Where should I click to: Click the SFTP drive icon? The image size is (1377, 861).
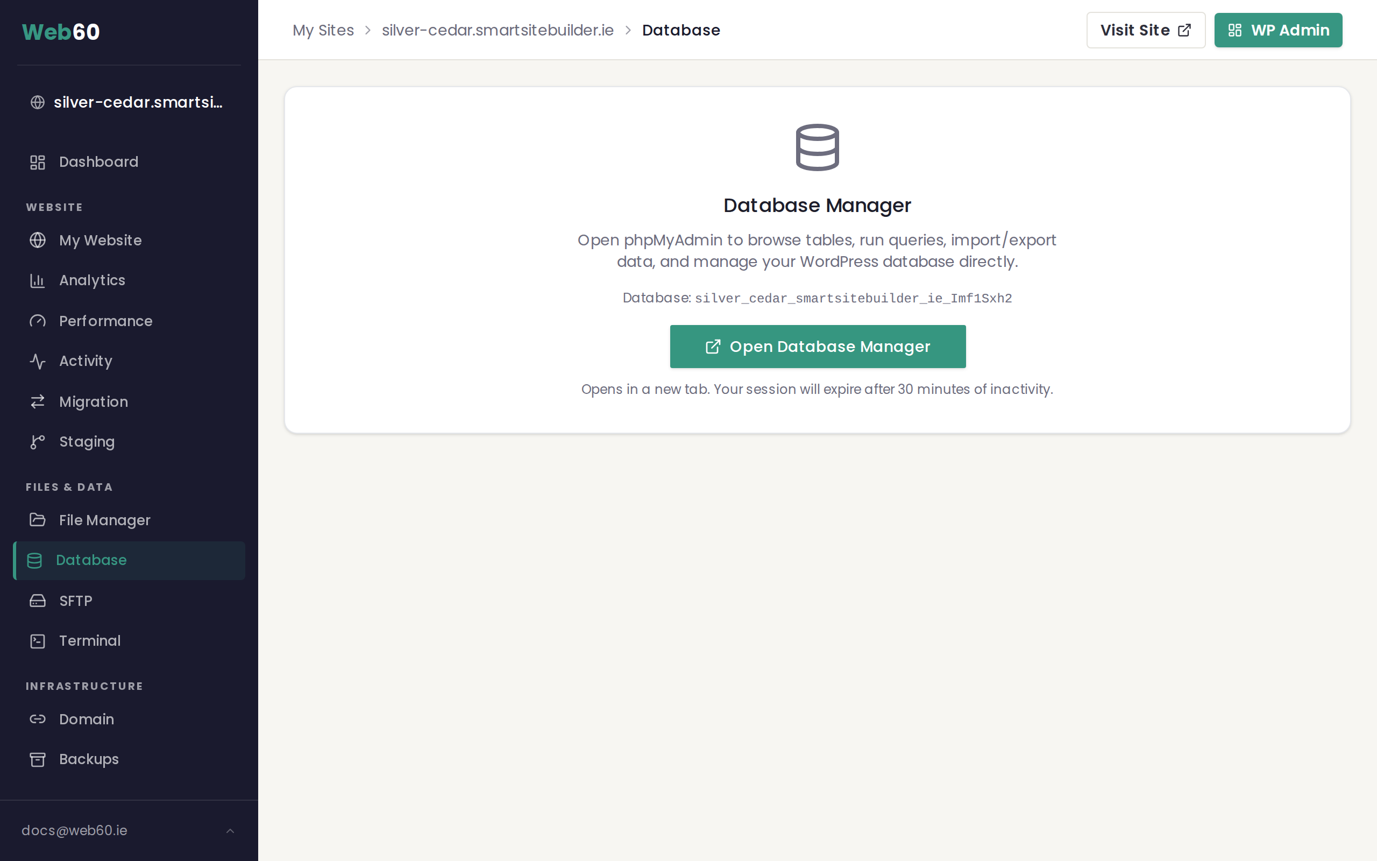(x=38, y=601)
